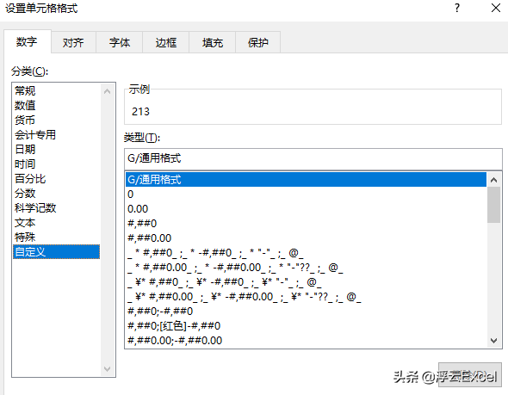
Task: Select G/通用格式 in the type list
Action: tap(306, 179)
